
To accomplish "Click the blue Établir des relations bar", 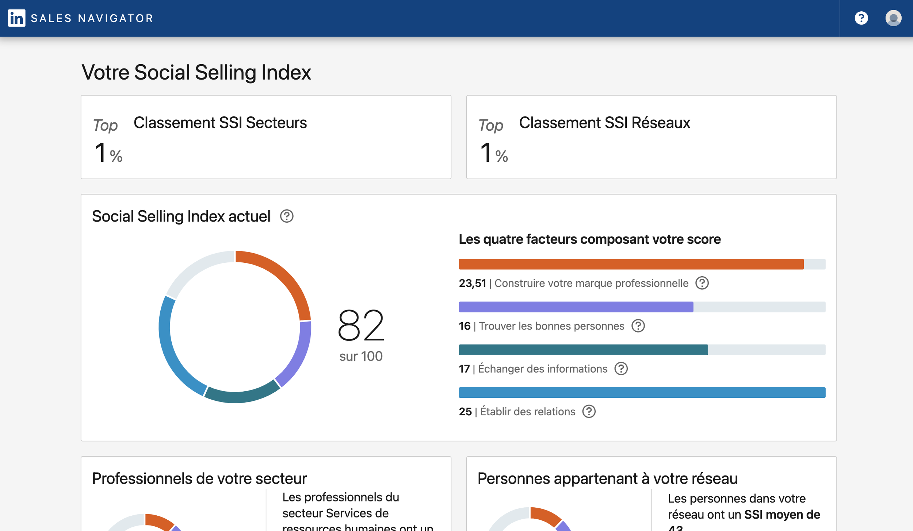I will click(x=642, y=392).
